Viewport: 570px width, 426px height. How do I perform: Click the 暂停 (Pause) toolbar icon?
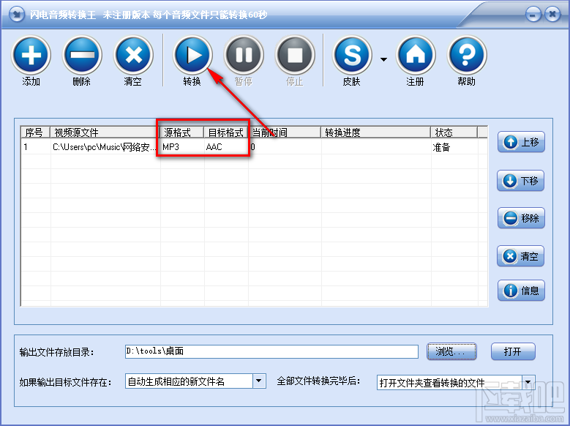coord(244,55)
